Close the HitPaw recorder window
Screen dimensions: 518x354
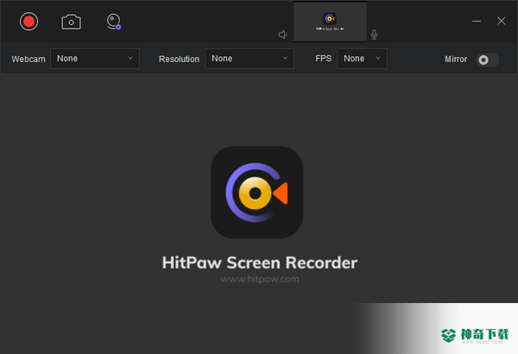(x=501, y=21)
